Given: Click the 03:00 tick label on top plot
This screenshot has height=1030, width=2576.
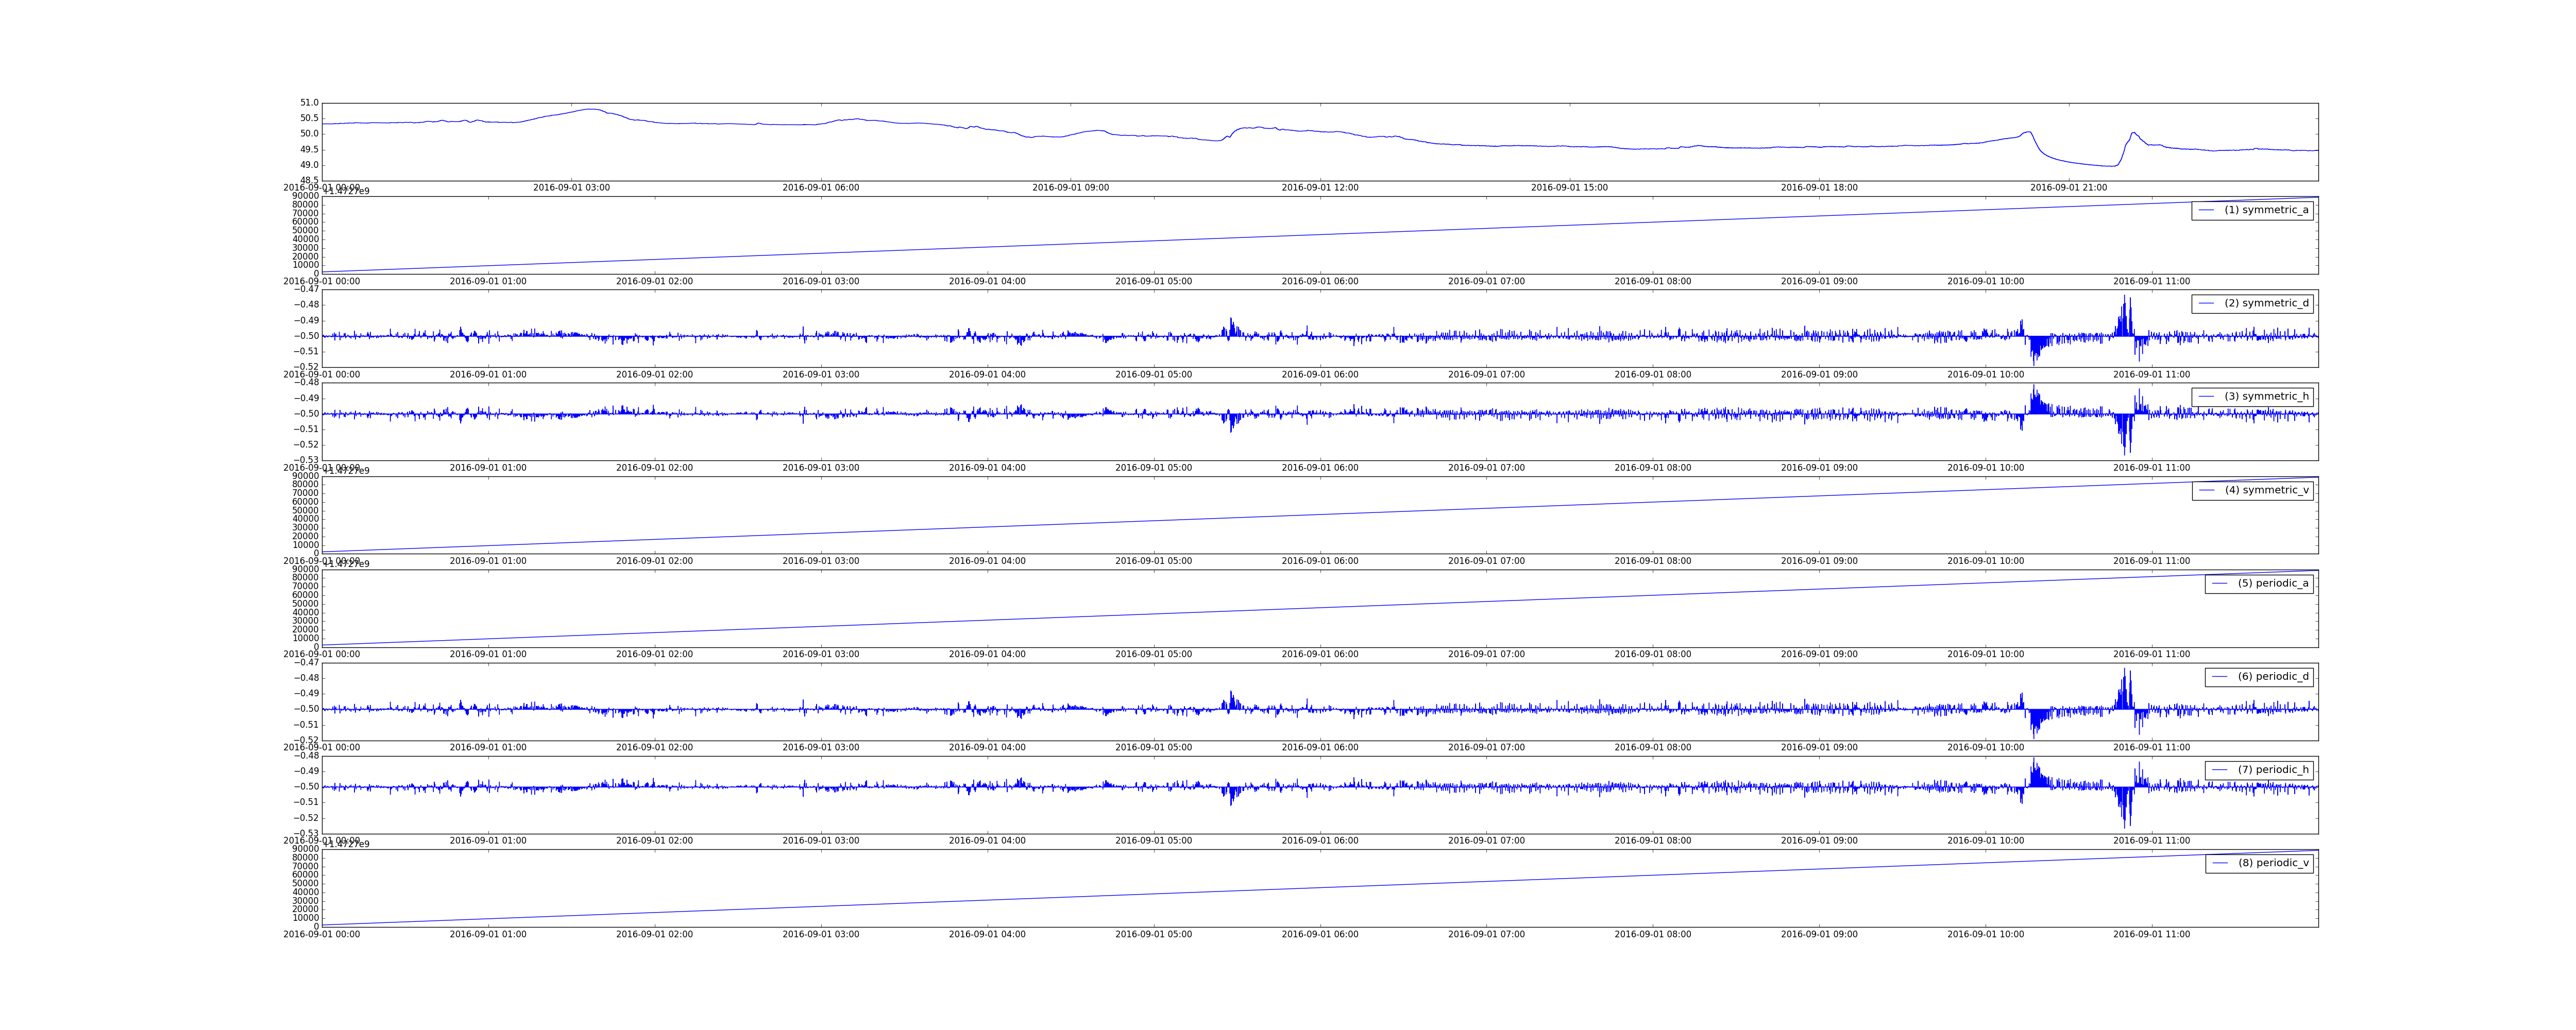Looking at the screenshot, I should 571,188.
